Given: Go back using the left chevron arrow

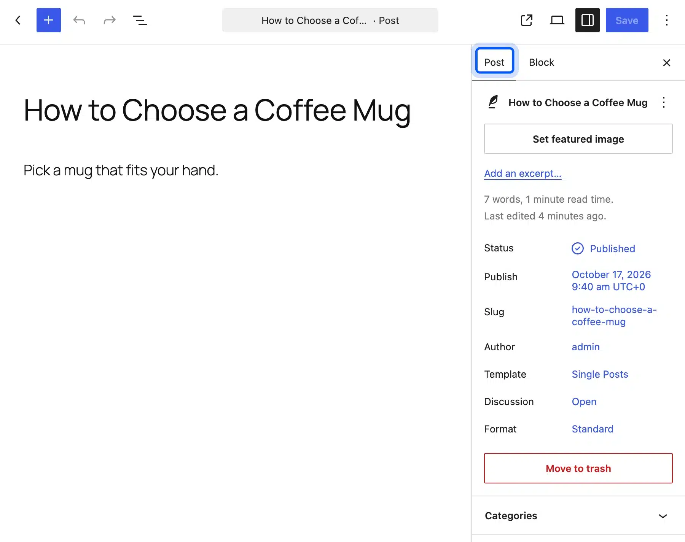Looking at the screenshot, I should [x=18, y=20].
